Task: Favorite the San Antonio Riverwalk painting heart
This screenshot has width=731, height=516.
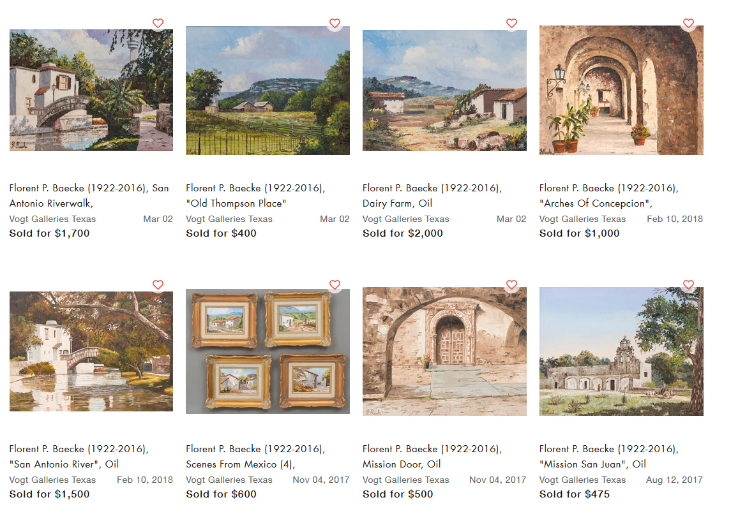Action: coord(158,24)
